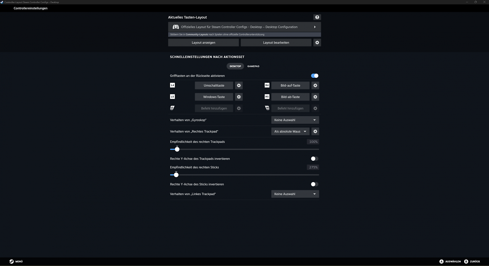Open the Community-Layouts link

(197, 35)
